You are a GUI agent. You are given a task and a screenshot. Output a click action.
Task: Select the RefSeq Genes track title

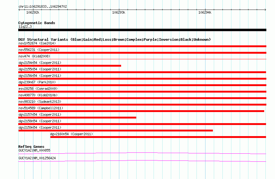click(x=31, y=147)
